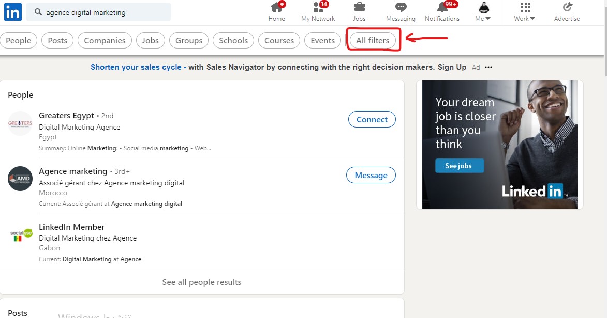Click the 'Digital Marketing Agence' headline text
This screenshot has height=318, width=607.
79,127
